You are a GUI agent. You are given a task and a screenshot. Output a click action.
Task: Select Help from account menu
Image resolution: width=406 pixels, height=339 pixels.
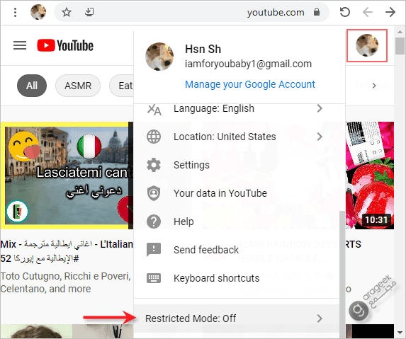[237, 222]
